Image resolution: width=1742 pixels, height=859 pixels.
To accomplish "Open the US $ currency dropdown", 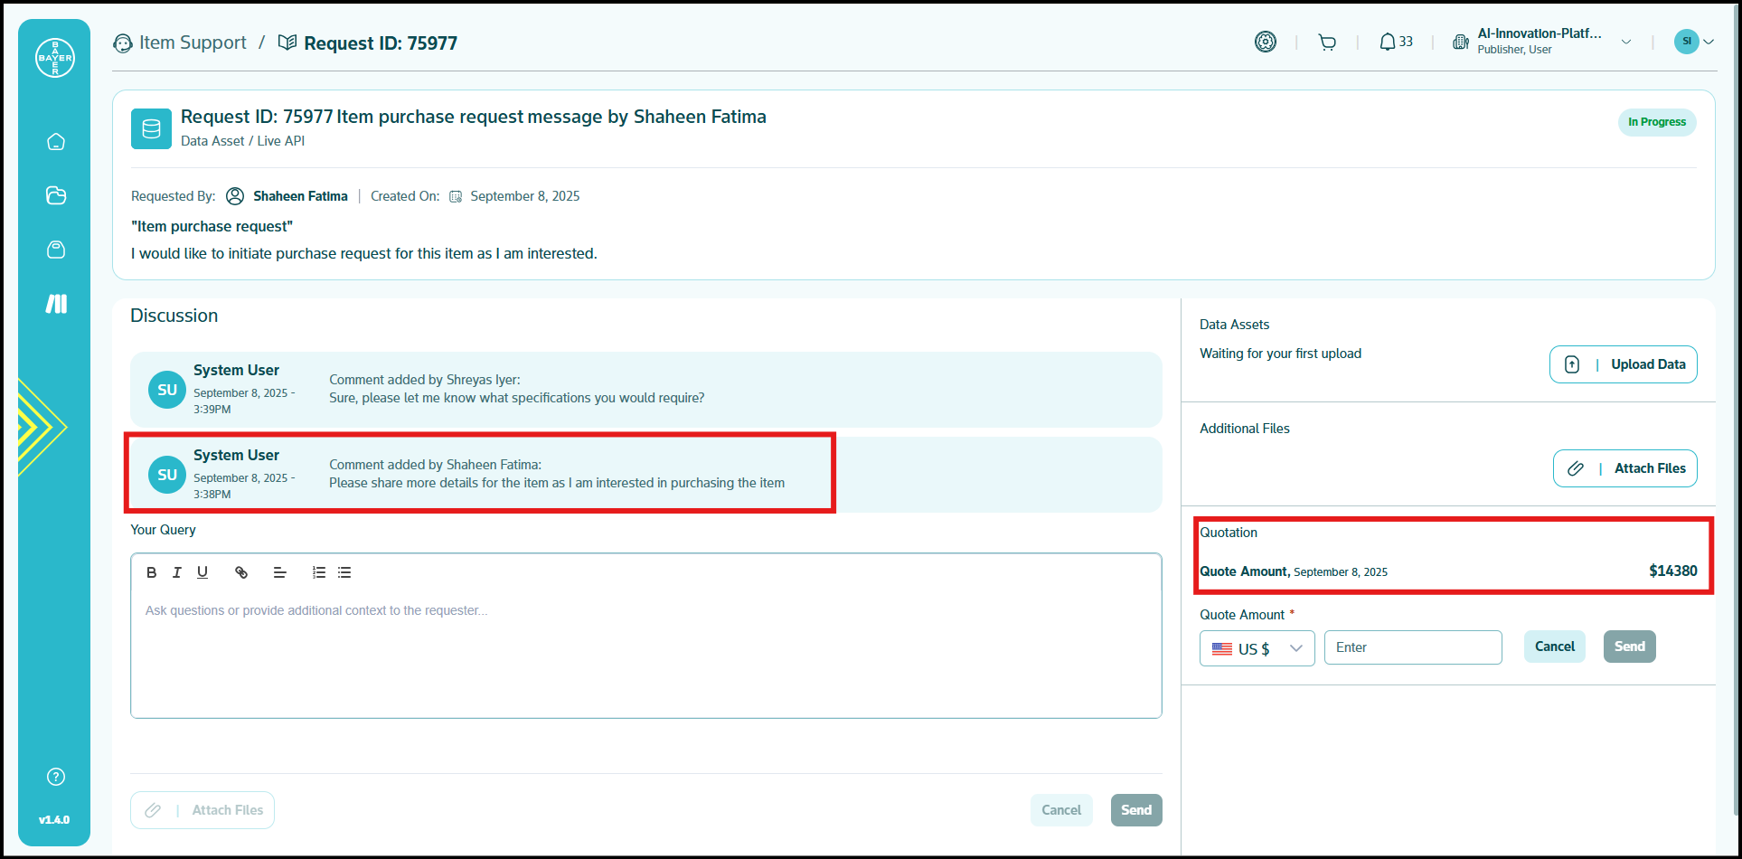I will [x=1257, y=648].
